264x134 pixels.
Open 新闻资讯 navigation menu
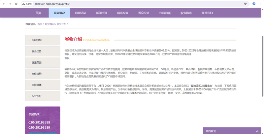click(x=101, y=13)
